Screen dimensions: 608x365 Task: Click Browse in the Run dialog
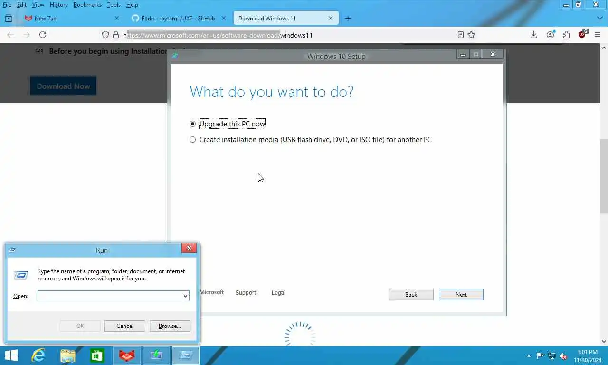(x=170, y=326)
